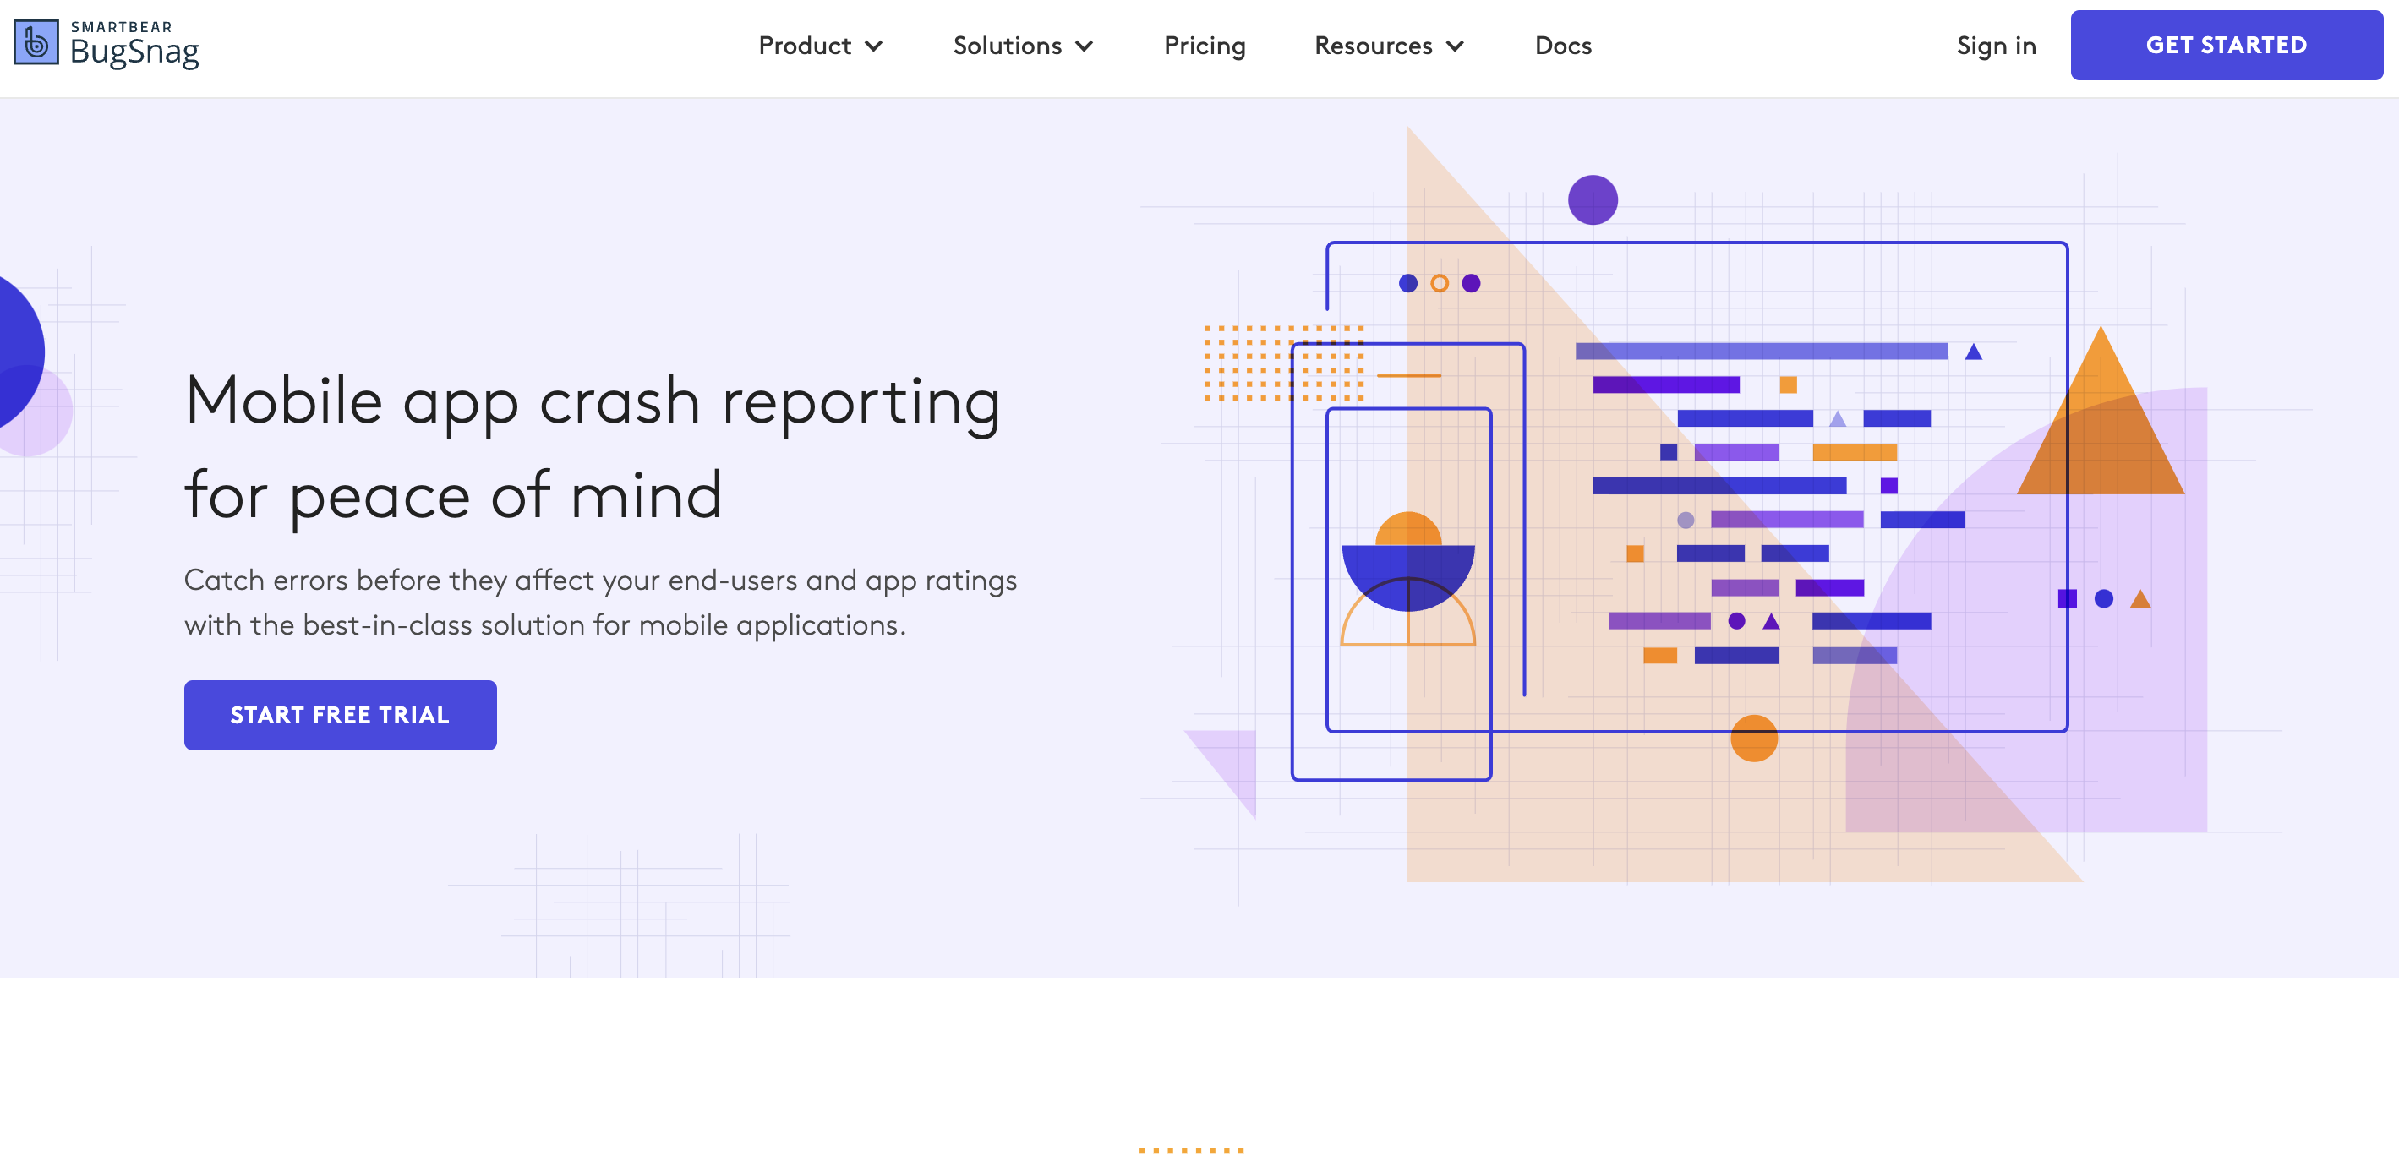The height and width of the screenshot is (1156, 2399).
Task: Click the Sign in link
Action: click(1995, 45)
